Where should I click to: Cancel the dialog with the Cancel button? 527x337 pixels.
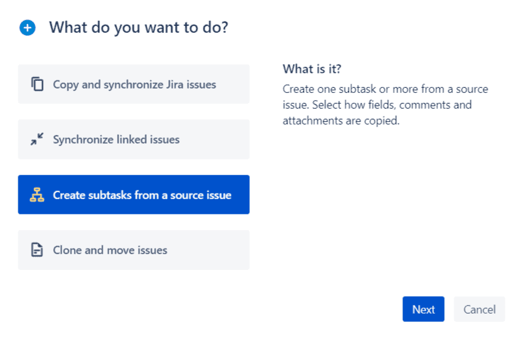click(479, 309)
